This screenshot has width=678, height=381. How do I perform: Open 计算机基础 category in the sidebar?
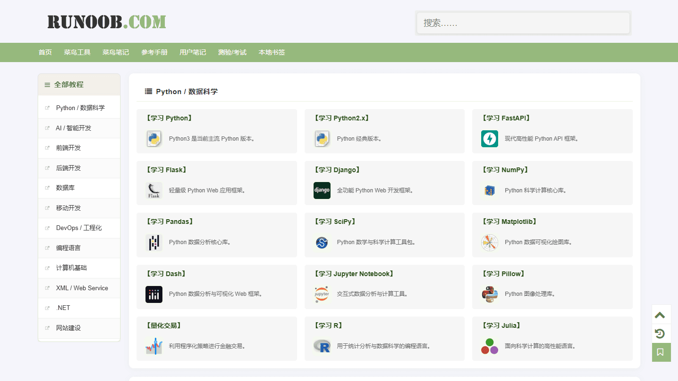72,268
